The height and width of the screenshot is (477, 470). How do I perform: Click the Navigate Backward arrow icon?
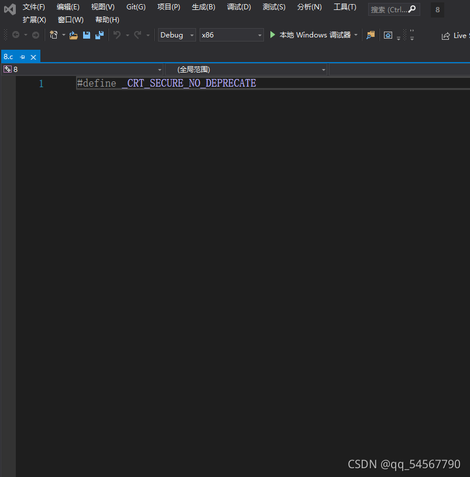[x=16, y=35]
